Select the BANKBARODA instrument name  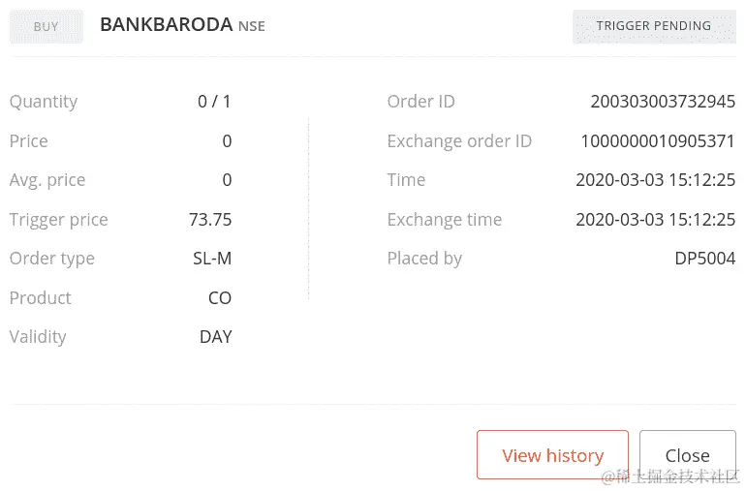(x=167, y=25)
